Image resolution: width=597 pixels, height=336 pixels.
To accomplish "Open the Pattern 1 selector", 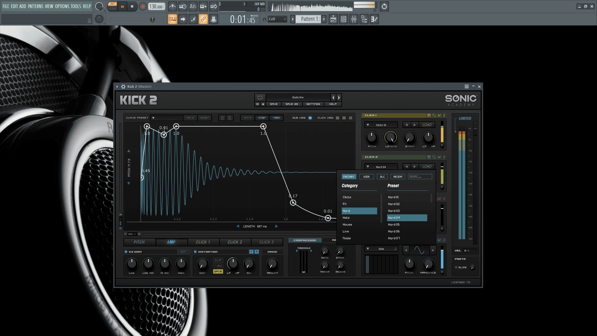I will [308, 19].
